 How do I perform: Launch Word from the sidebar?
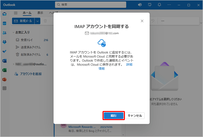(x=4, y=61)
